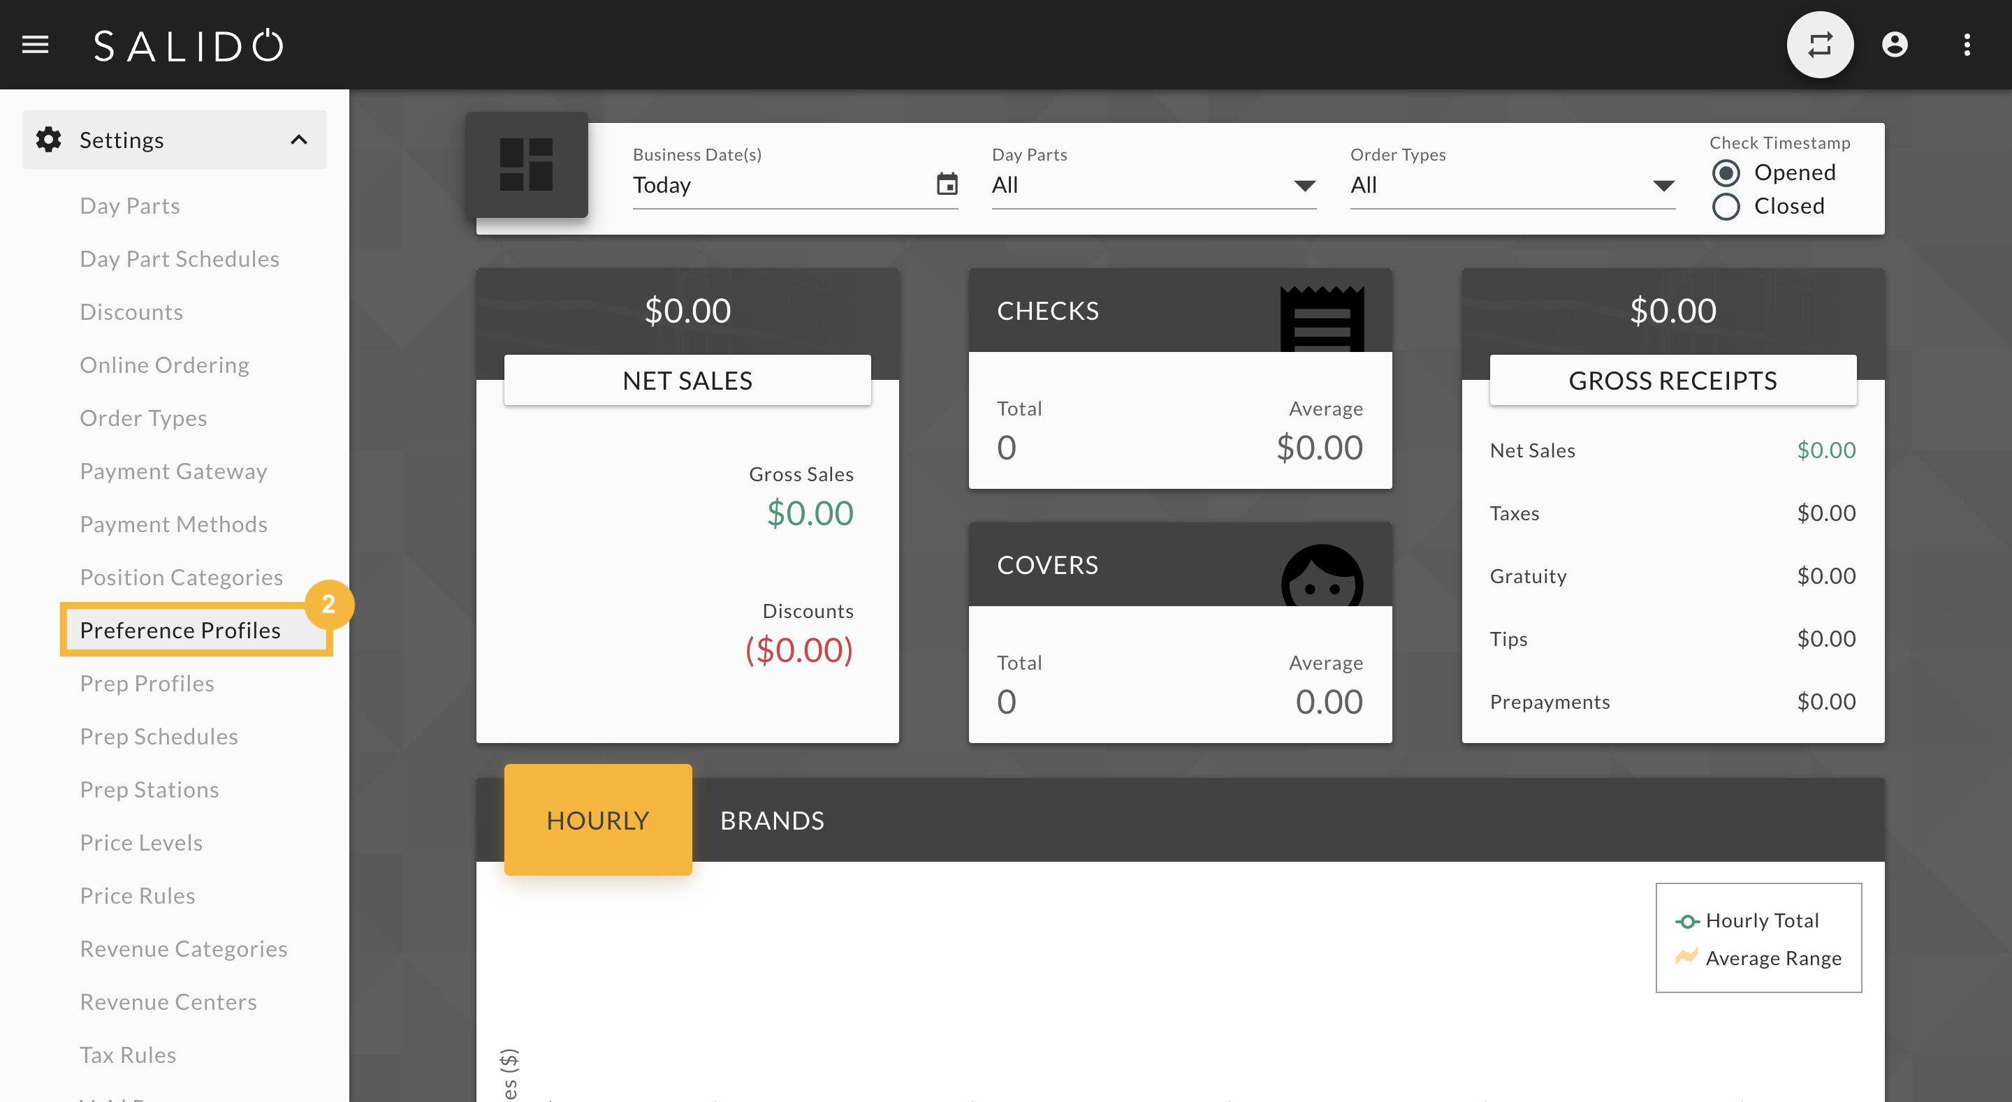
Task: Click Average Range legend marker
Action: point(1687,957)
